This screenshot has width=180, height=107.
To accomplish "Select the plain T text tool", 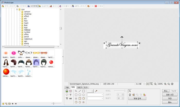I will tap(70, 95).
